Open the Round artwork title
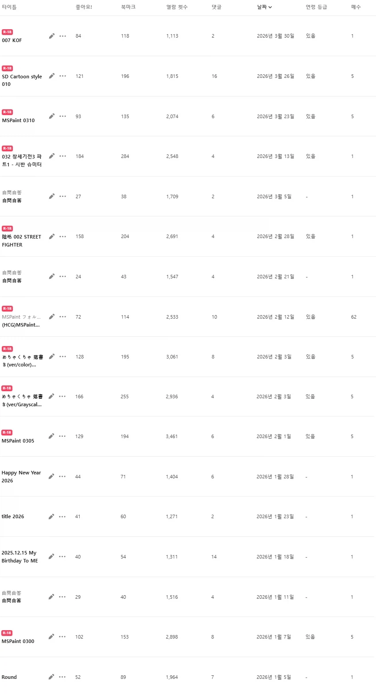 click(x=9, y=677)
